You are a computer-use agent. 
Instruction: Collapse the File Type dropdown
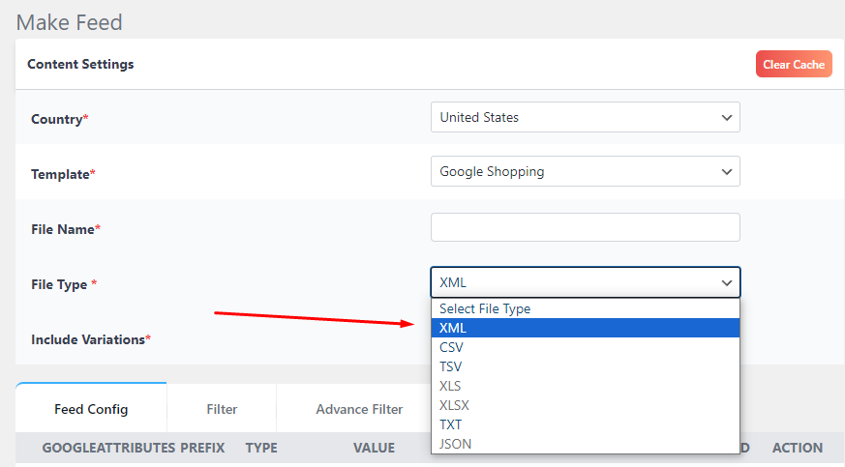tap(585, 282)
